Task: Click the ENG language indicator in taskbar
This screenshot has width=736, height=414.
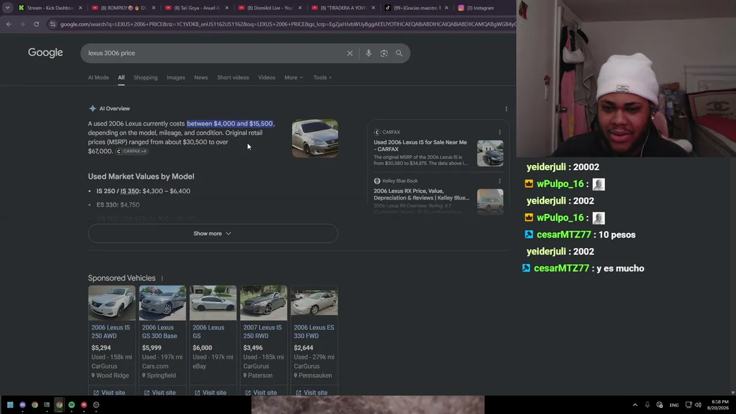Action: click(x=674, y=405)
